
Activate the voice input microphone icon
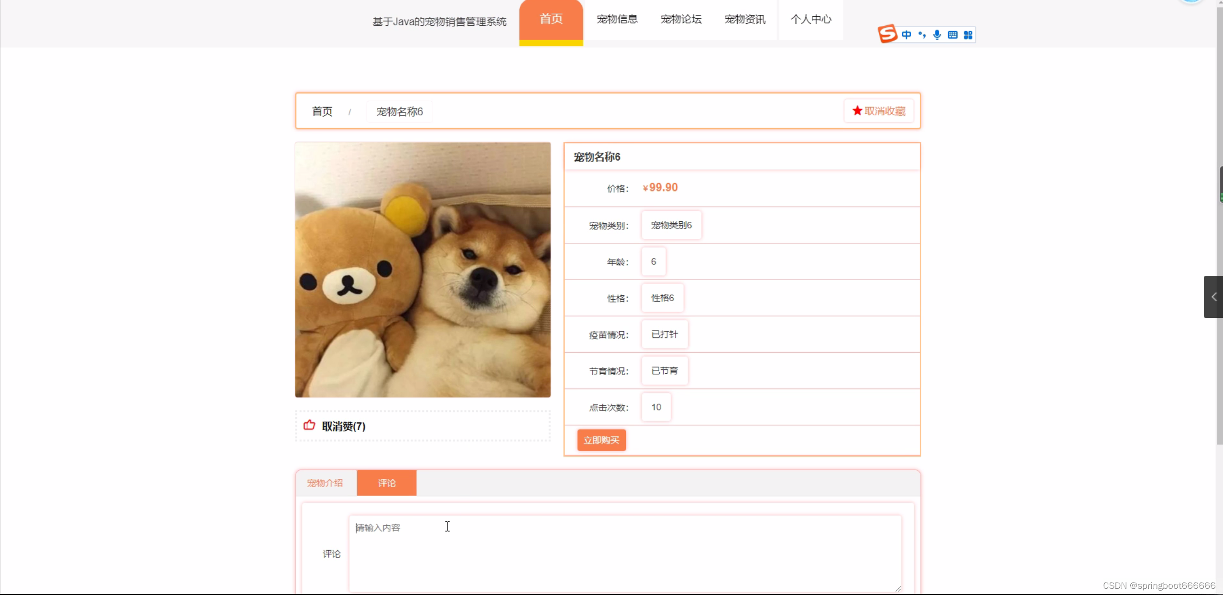coord(937,35)
